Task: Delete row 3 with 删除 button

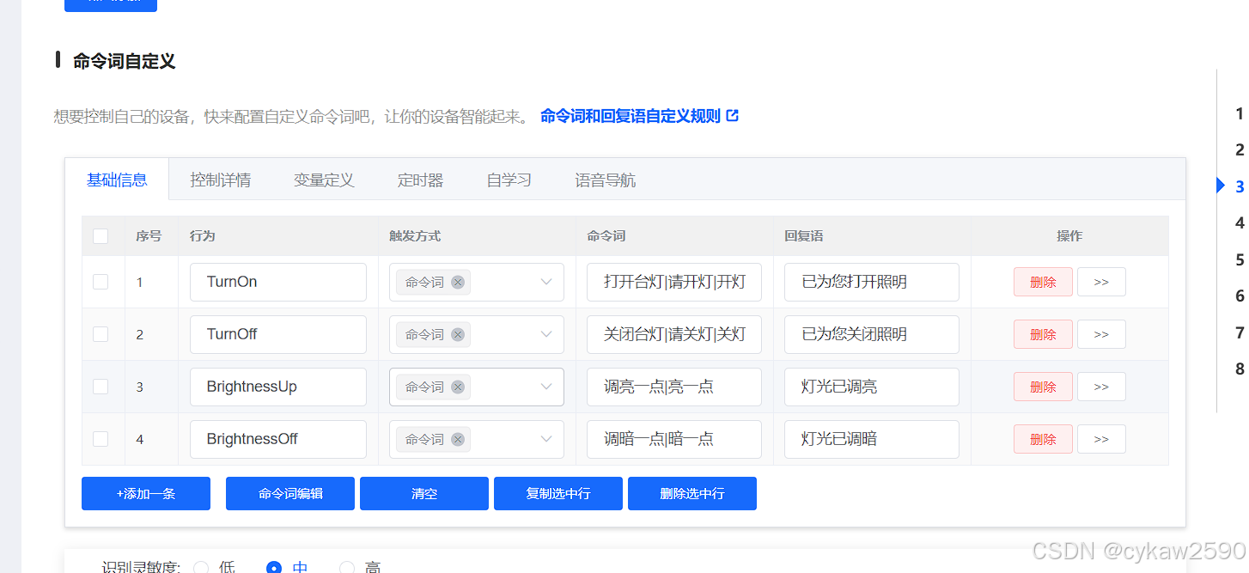Action: [x=1043, y=387]
